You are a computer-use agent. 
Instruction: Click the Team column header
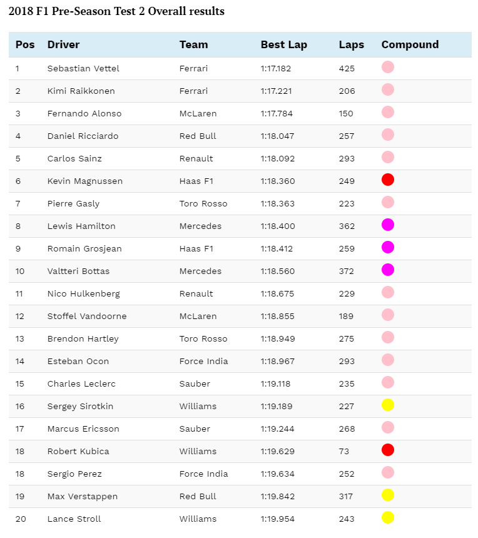point(193,44)
